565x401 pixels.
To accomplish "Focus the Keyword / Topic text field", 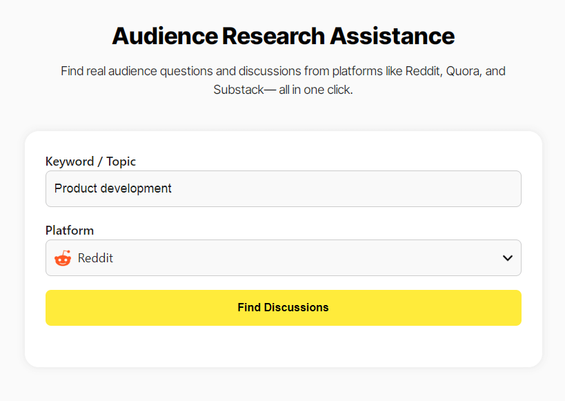I will click(x=284, y=188).
